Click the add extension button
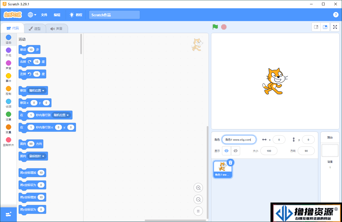Viewport: 342px width, 222px height. [9, 214]
